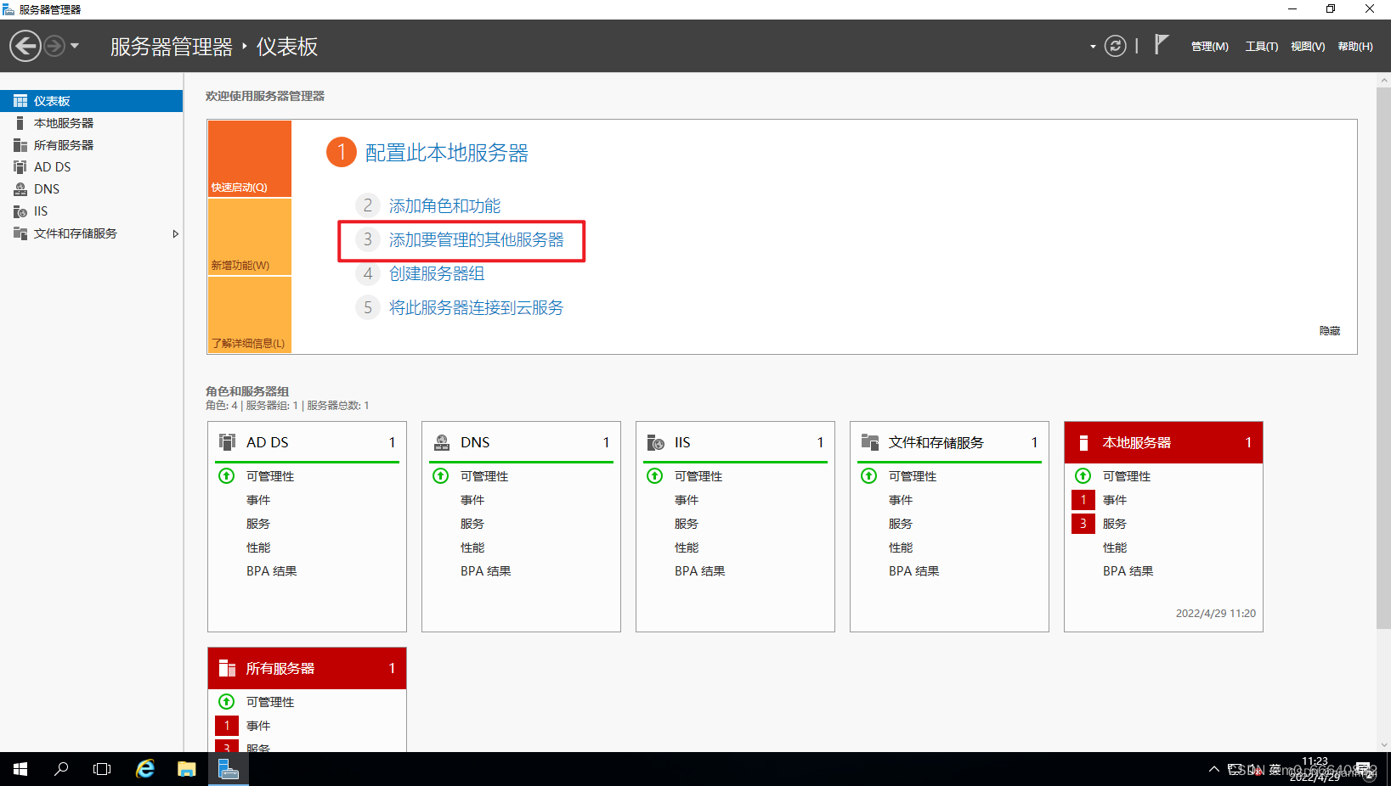Click the 文件和存储服务 tile icon
1391x786 pixels.
coord(870,442)
